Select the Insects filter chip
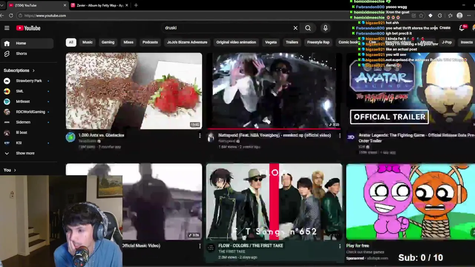Screen dimensions: 475x267 (466, 42)
